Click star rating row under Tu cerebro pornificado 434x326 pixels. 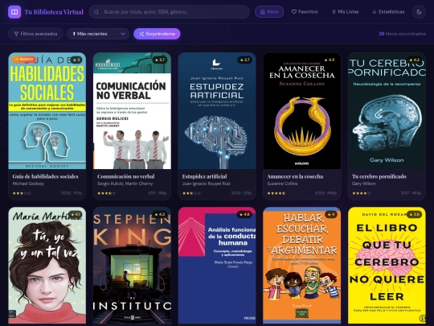[x=361, y=193]
